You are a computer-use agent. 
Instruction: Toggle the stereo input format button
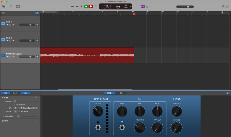coord(16,108)
